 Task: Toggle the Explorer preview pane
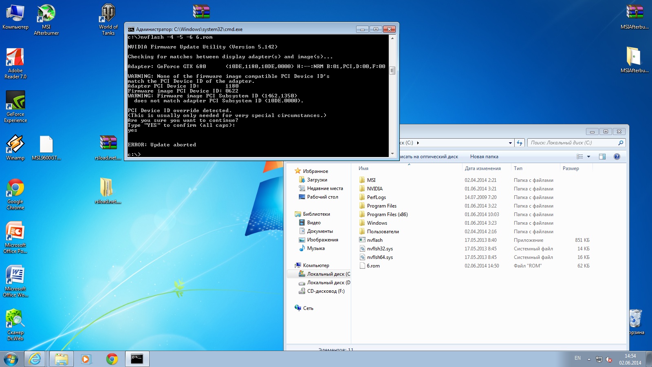tap(602, 157)
